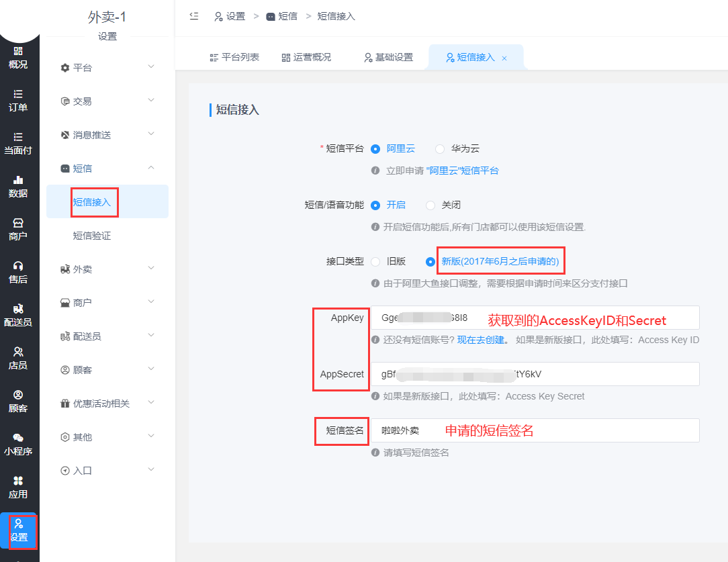Collapse the side menu with fold icon
Viewport: 728px width, 562px height.
194,16
